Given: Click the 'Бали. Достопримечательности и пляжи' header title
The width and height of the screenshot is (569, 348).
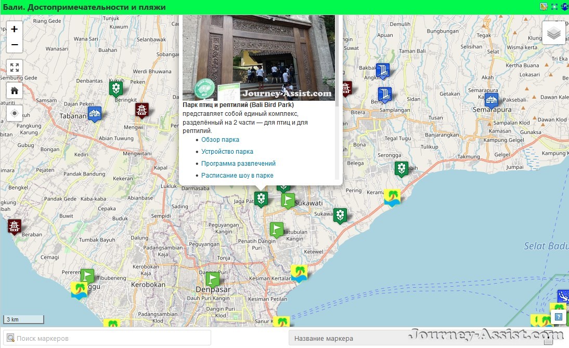Looking at the screenshot, I should pyautogui.click(x=84, y=7).
